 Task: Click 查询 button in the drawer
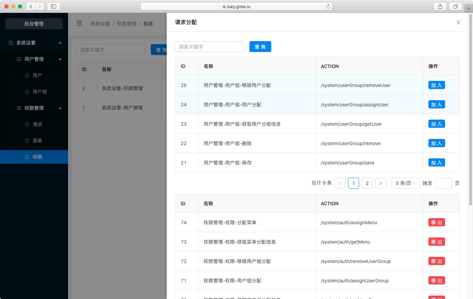[260, 47]
